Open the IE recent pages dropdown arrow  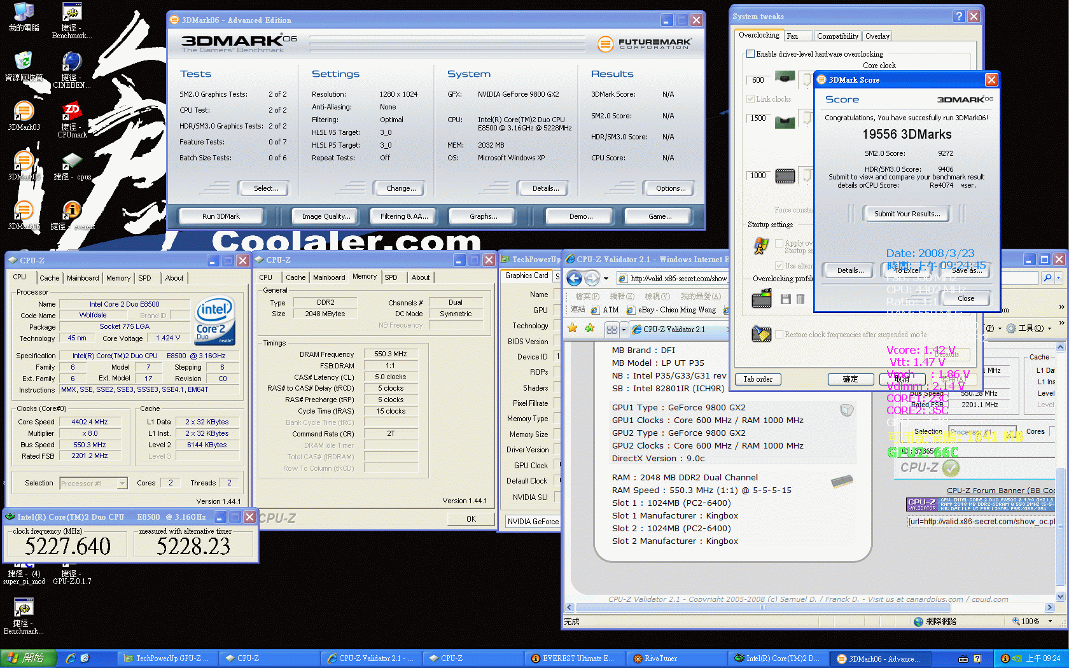606,279
